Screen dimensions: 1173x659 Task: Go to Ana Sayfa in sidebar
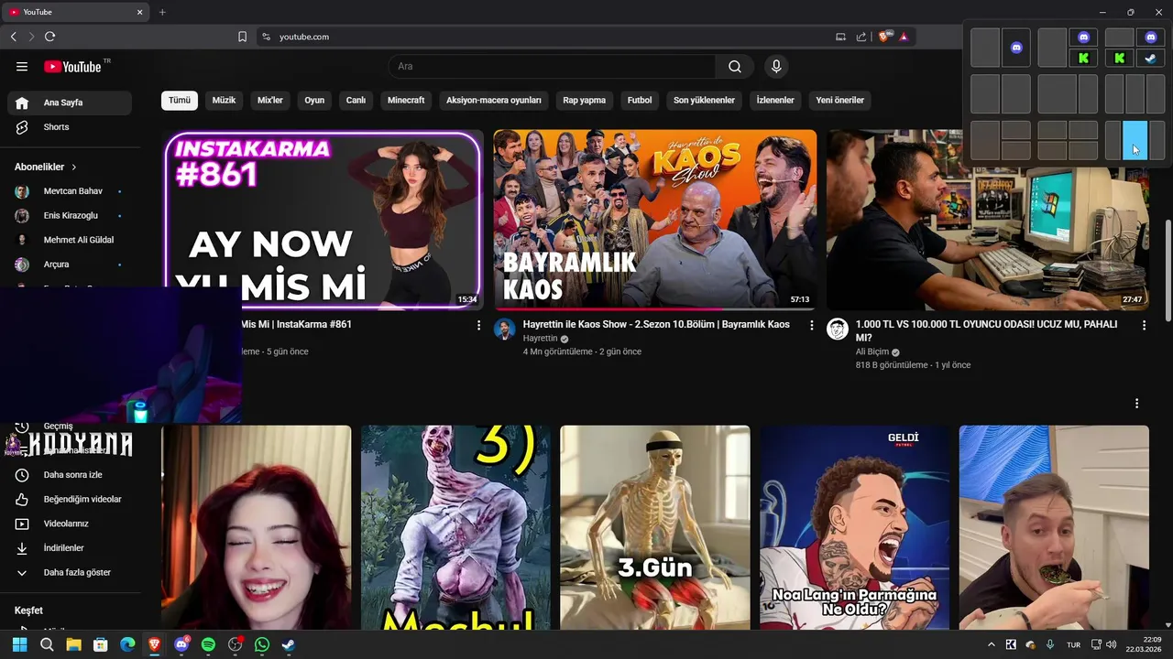pos(70,103)
